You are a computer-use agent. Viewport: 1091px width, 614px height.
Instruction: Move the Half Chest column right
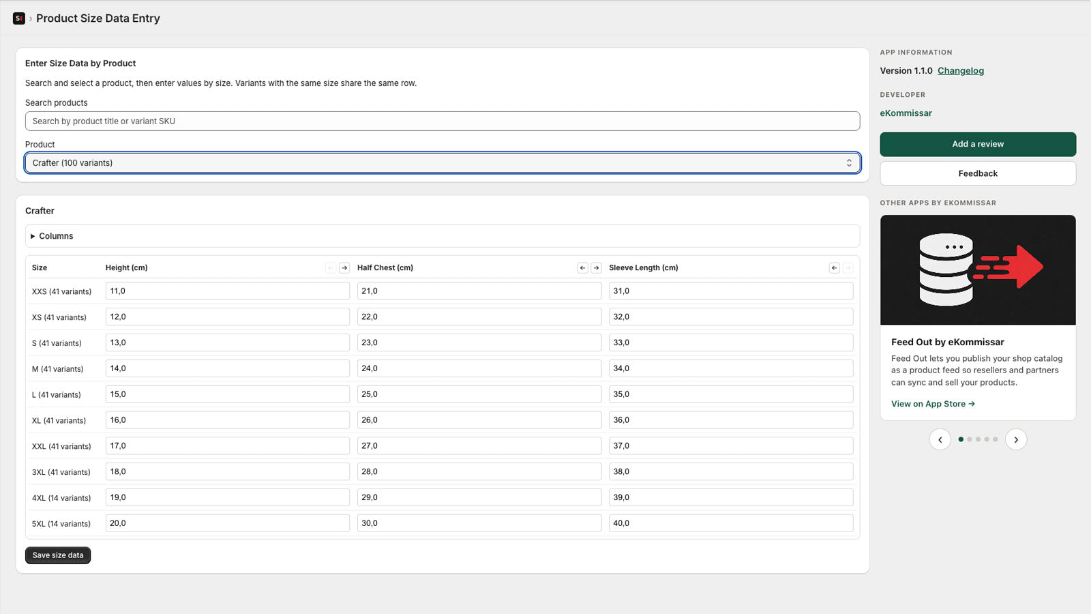click(596, 267)
